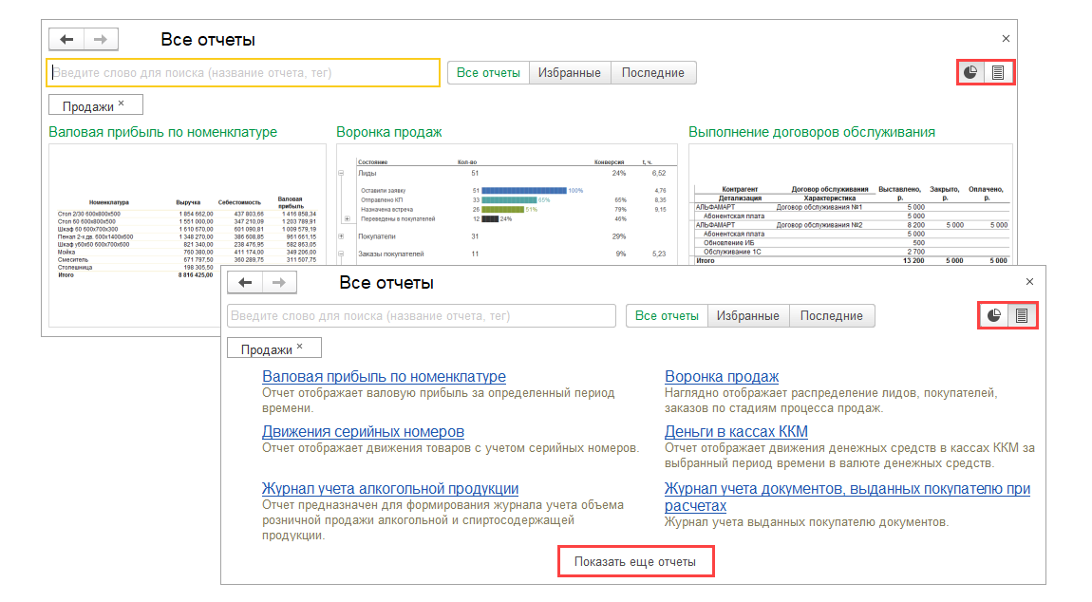
Task: Open the Все отчеты tab in the rear window
Action: click(x=488, y=72)
